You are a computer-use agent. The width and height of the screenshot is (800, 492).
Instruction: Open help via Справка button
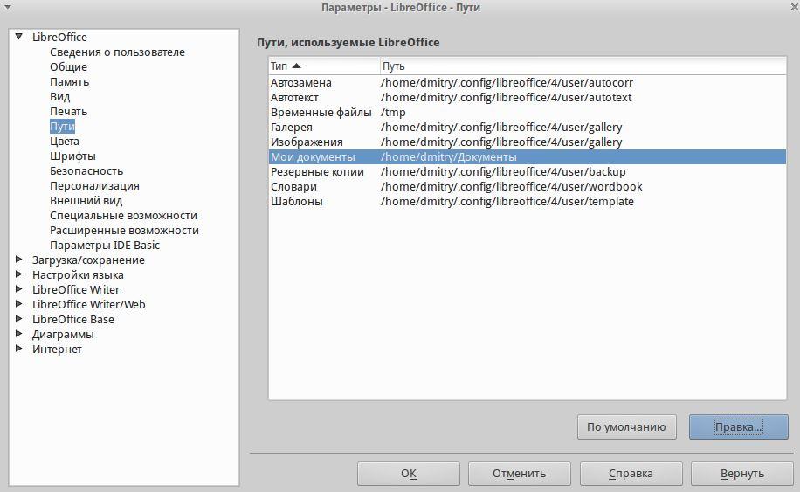(x=631, y=473)
